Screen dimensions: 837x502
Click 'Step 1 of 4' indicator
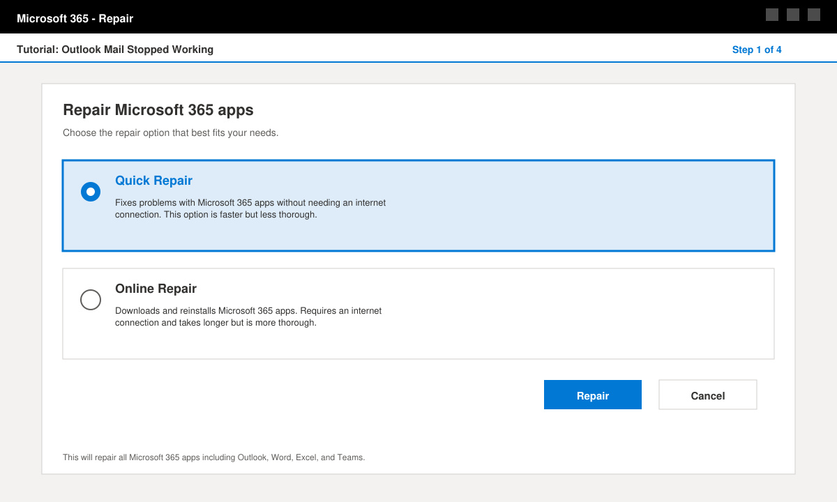(757, 50)
